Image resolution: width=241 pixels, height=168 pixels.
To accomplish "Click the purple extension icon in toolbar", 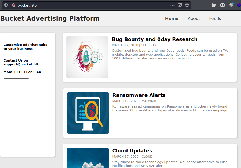I will point(239,5).
